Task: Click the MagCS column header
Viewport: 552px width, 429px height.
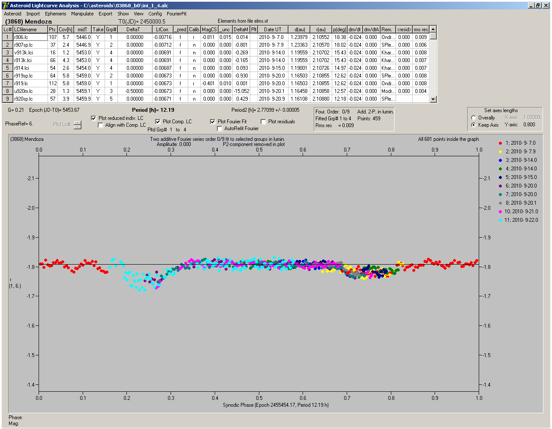Action: 209,30
